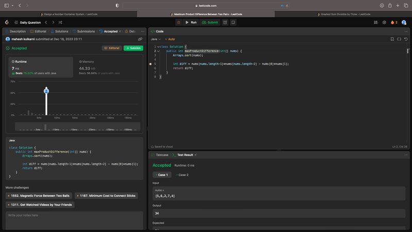Click the LeetCode logo icon
The image size is (412, 232).
pos(7,22)
